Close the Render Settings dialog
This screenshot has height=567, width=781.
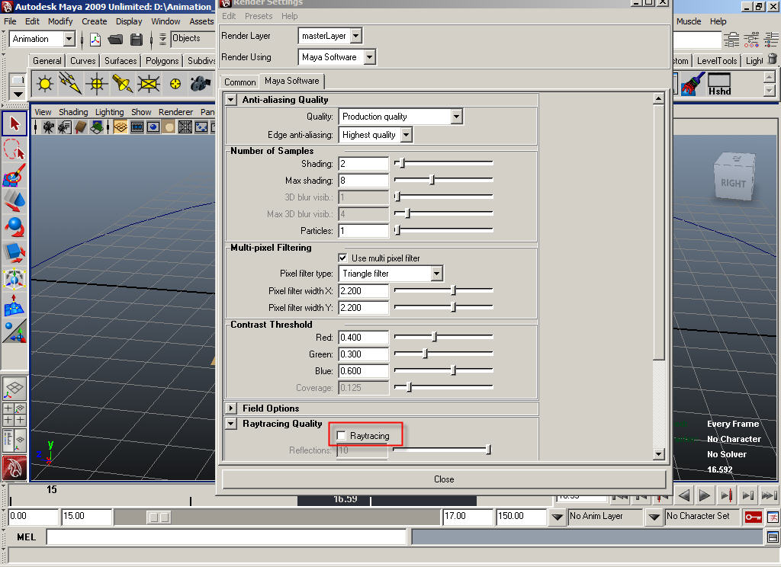coord(443,479)
